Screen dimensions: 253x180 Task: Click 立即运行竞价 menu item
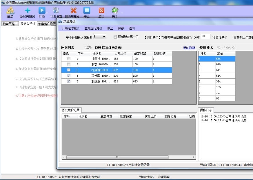point(93,28)
